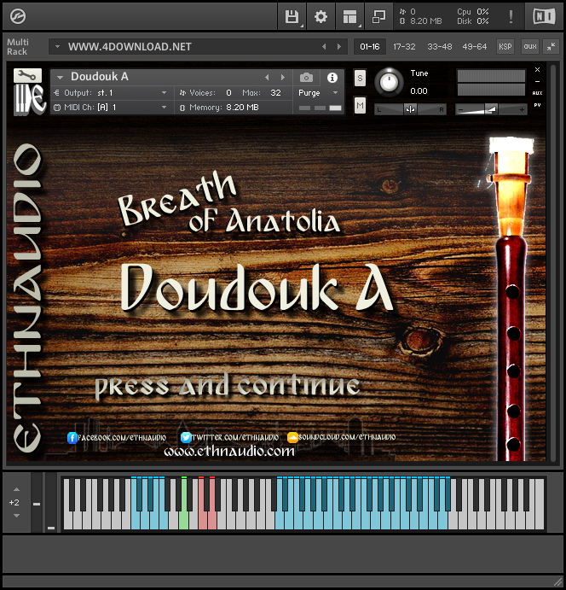Click the instrument volume slider
Viewport: 566px width, 590px height.
click(491, 109)
